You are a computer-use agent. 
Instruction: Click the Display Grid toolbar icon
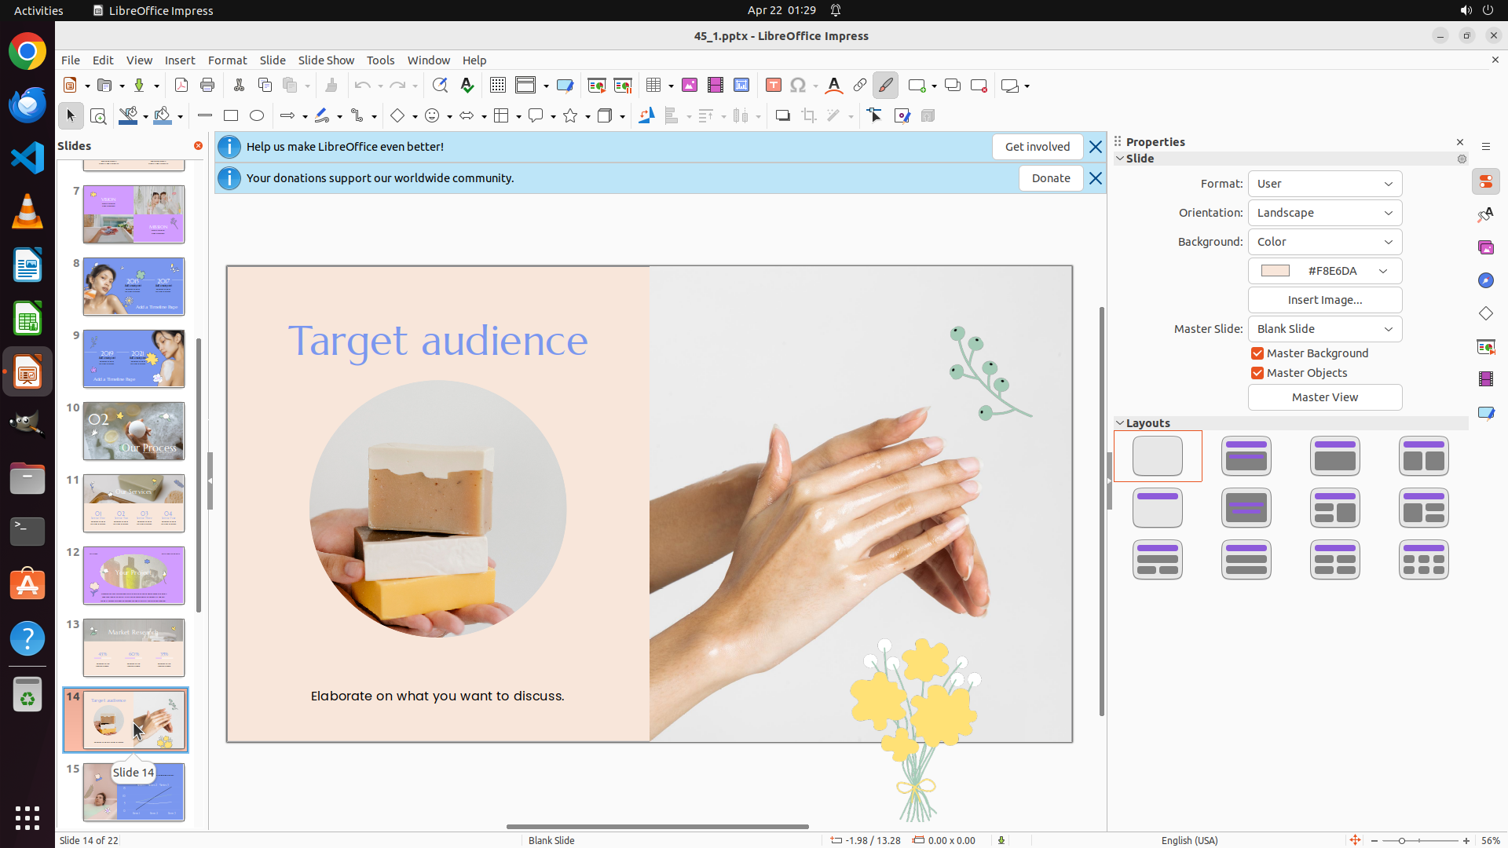(498, 86)
